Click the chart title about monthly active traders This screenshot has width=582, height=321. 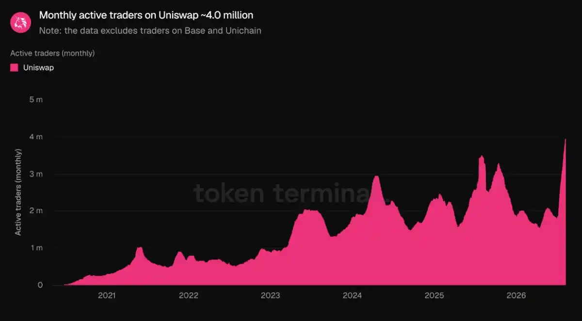[x=146, y=15]
